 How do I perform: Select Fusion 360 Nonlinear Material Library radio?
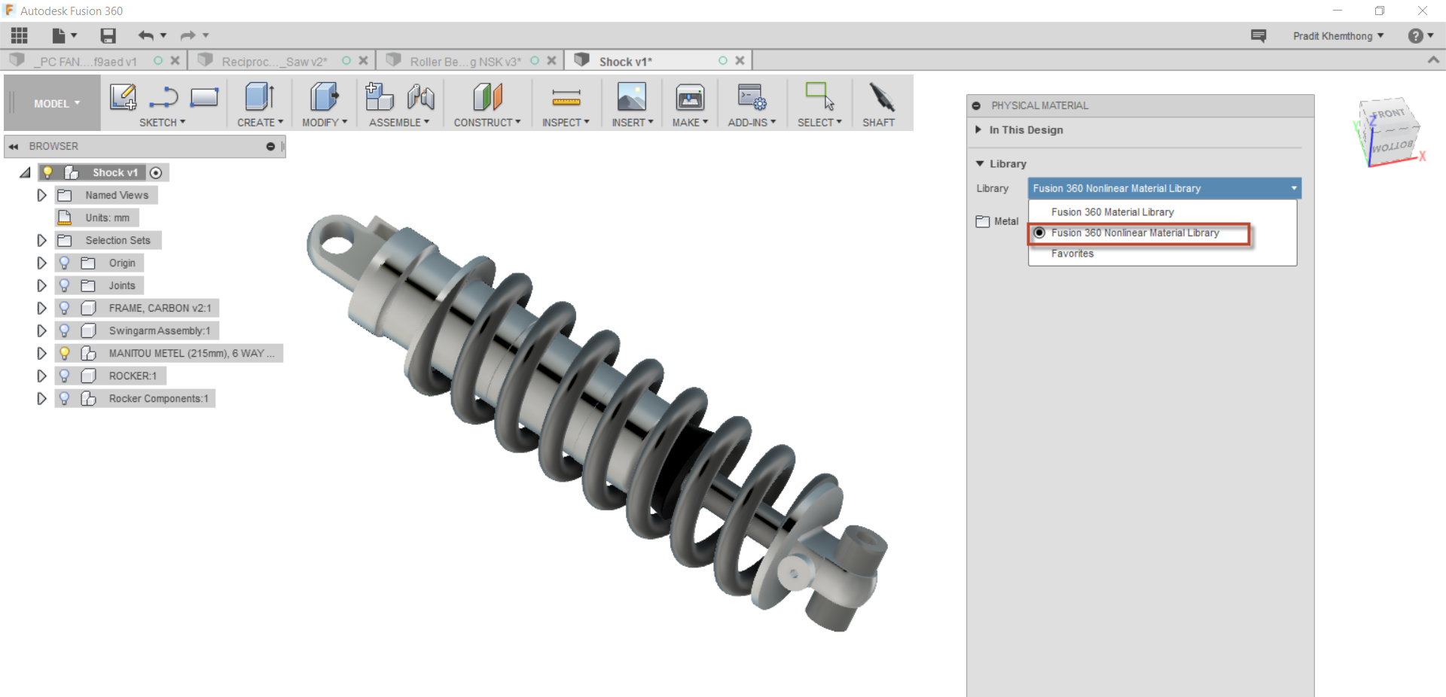[x=1039, y=233]
